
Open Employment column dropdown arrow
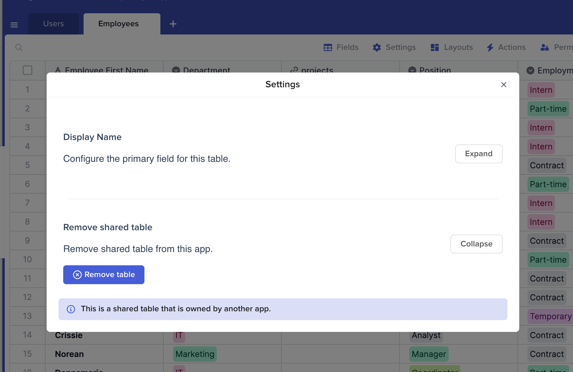[530, 70]
